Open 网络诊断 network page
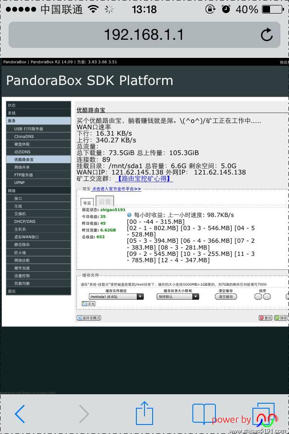The image size is (289, 434). (x=38, y=260)
